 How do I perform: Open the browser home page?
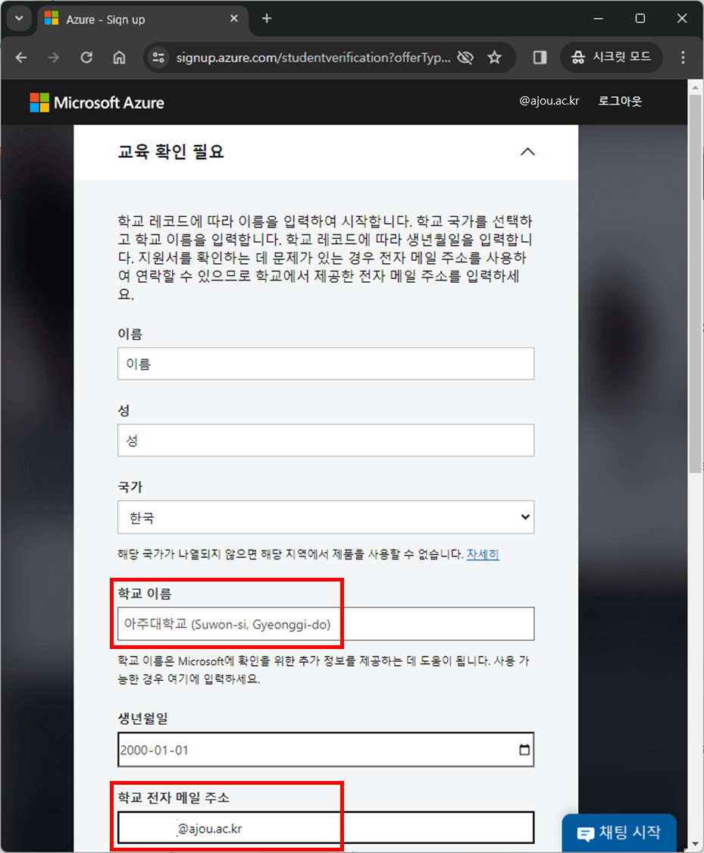[119, 58]
